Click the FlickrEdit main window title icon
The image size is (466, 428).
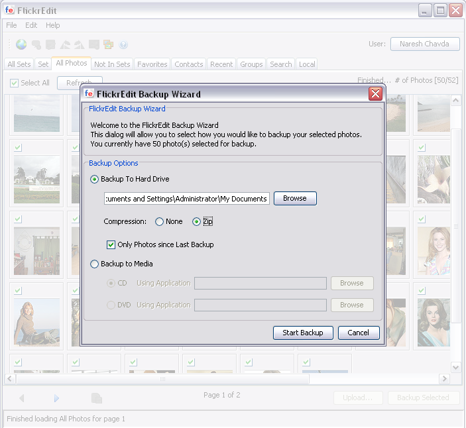click(x=9, y=10)
